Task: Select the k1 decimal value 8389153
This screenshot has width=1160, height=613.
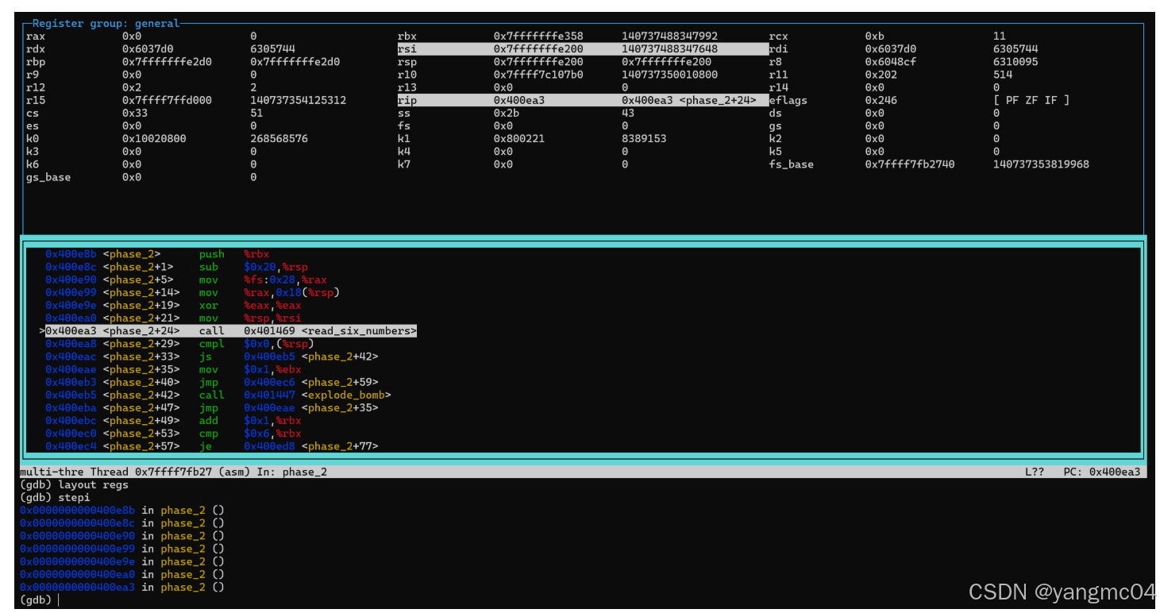Action: (x=644, y=138)
